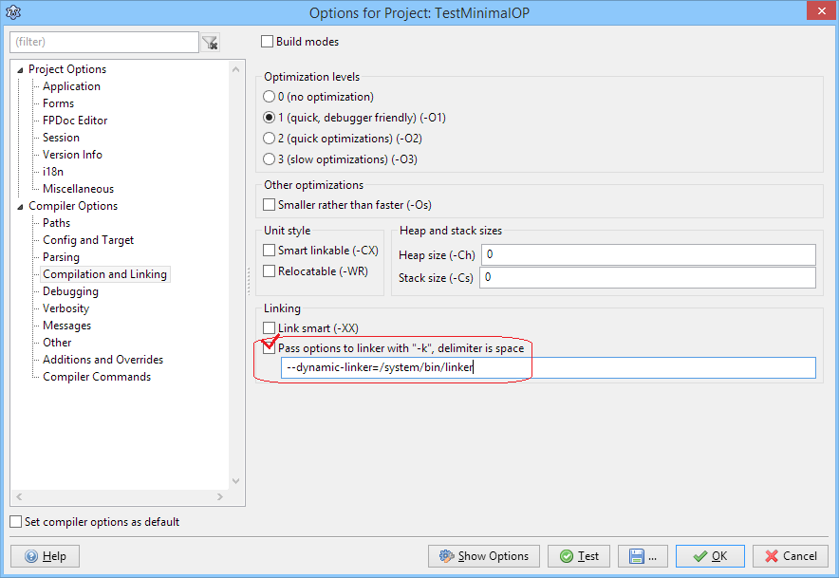839x578 pixels.
Task: Click the tree panel horizontal scrollbar
Action: [x=119, y=497]
